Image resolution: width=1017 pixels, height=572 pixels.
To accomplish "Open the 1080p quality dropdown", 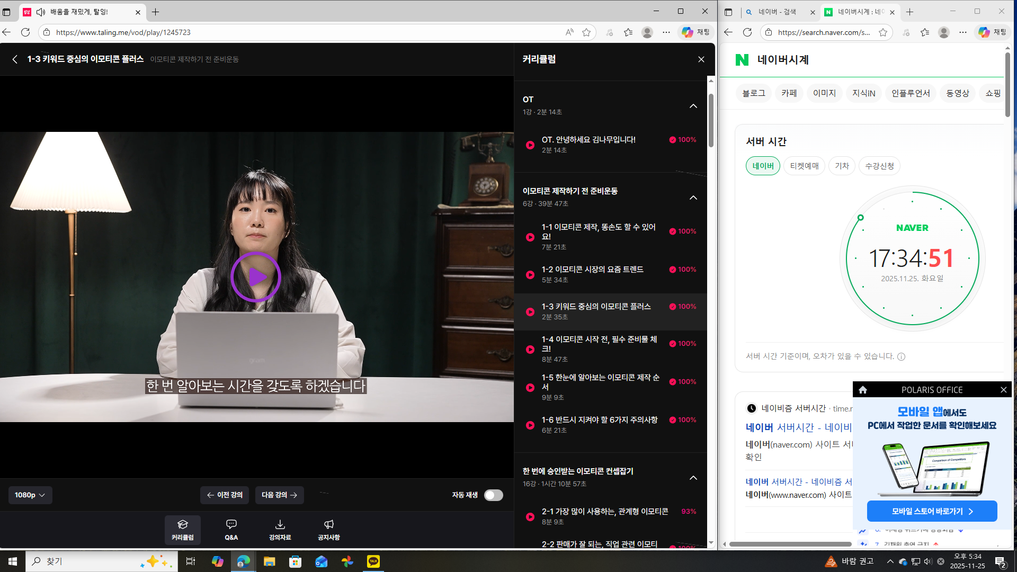I will (x=30, y=495).
